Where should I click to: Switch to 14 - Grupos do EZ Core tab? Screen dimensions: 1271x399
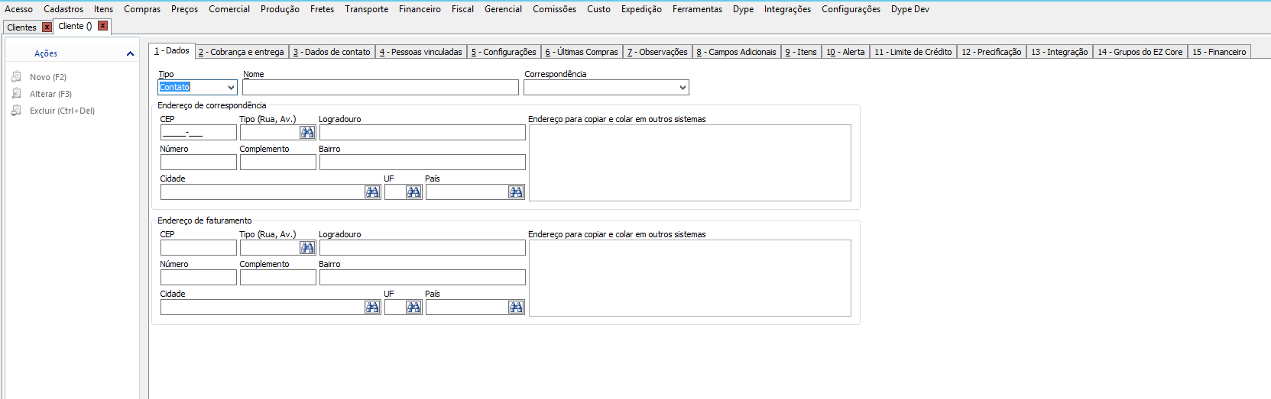(1140, 52)
